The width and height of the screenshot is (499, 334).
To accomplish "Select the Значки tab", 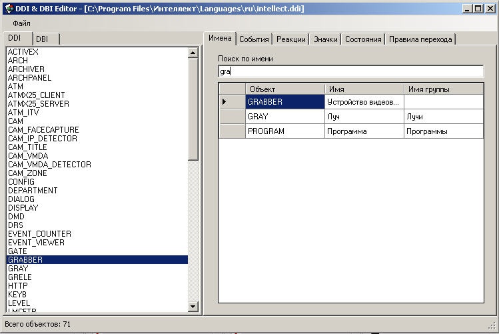I will (x=326, y=39).
